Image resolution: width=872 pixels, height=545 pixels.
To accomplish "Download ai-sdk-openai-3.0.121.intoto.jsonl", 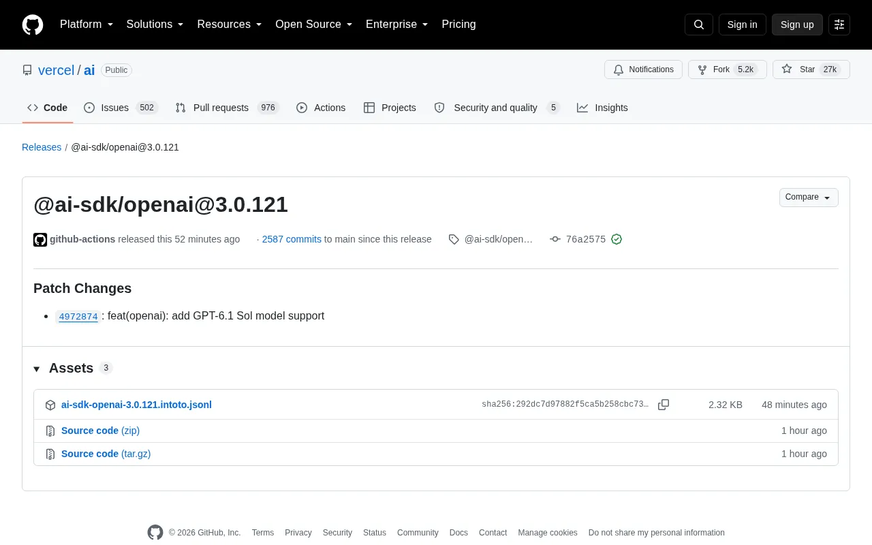I will click(136, 405).
